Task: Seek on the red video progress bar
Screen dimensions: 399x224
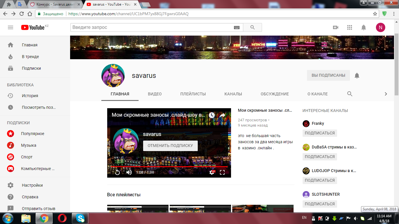Action: pos(169,167)
